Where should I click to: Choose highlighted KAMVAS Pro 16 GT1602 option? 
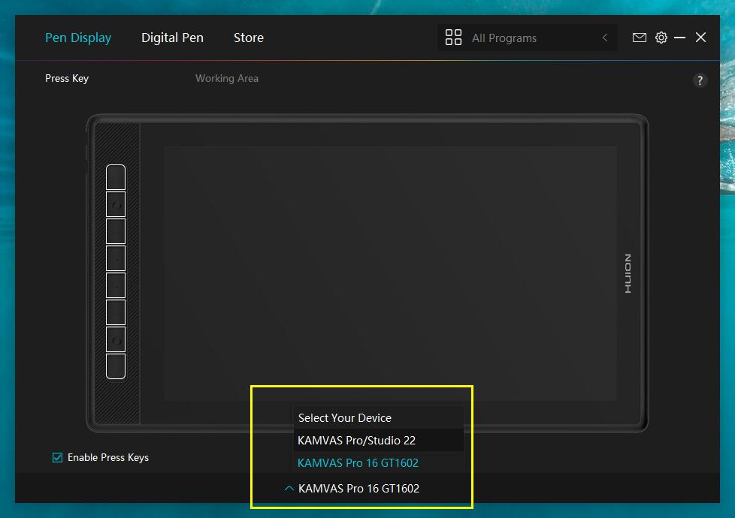[x=378, y=462]
